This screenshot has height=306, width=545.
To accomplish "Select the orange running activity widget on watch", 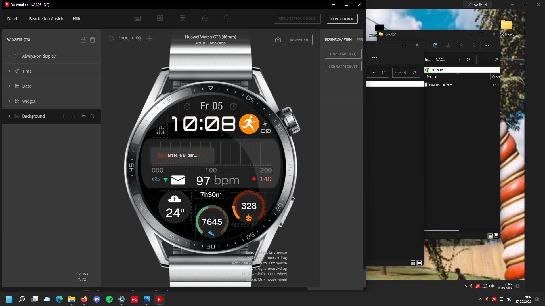I will [249, 124].
